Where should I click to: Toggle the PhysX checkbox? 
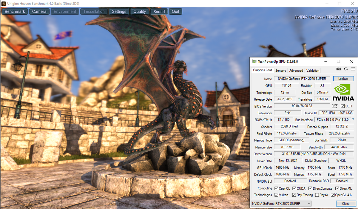tap(317, 195)
